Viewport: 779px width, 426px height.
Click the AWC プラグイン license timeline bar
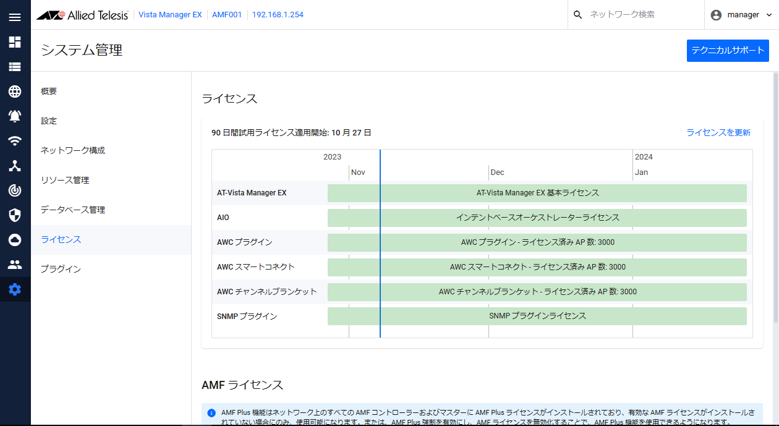537,242
